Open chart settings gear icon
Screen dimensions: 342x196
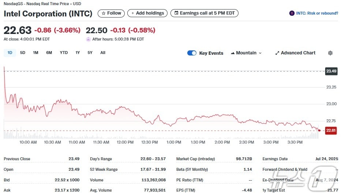330,53
